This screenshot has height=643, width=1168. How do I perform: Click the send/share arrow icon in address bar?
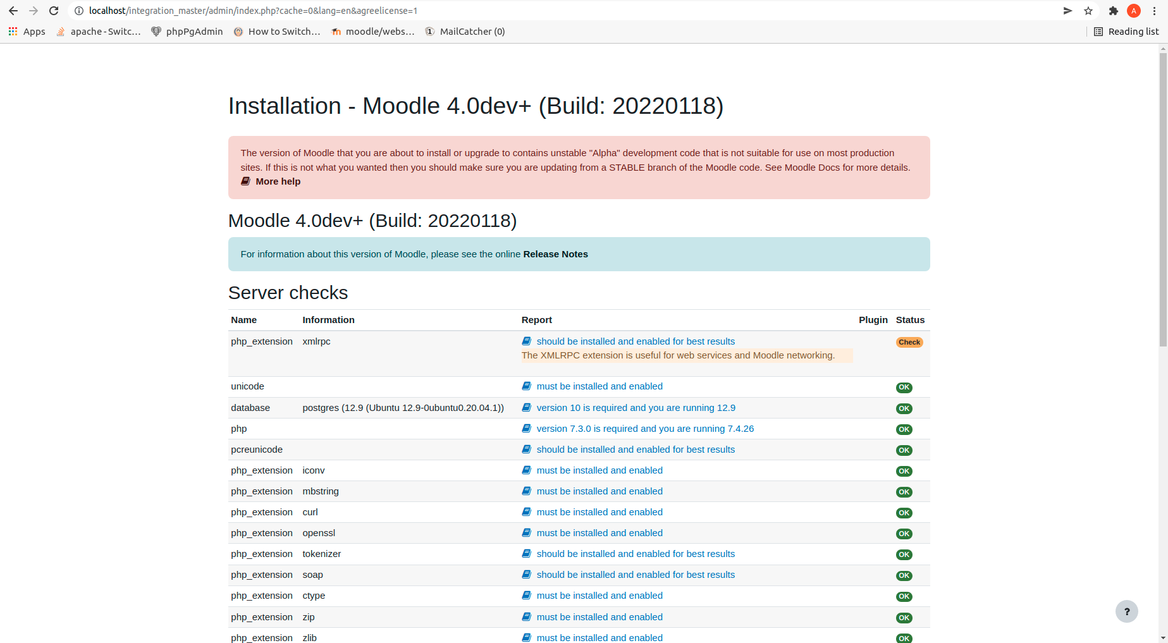click(1067, 11)
